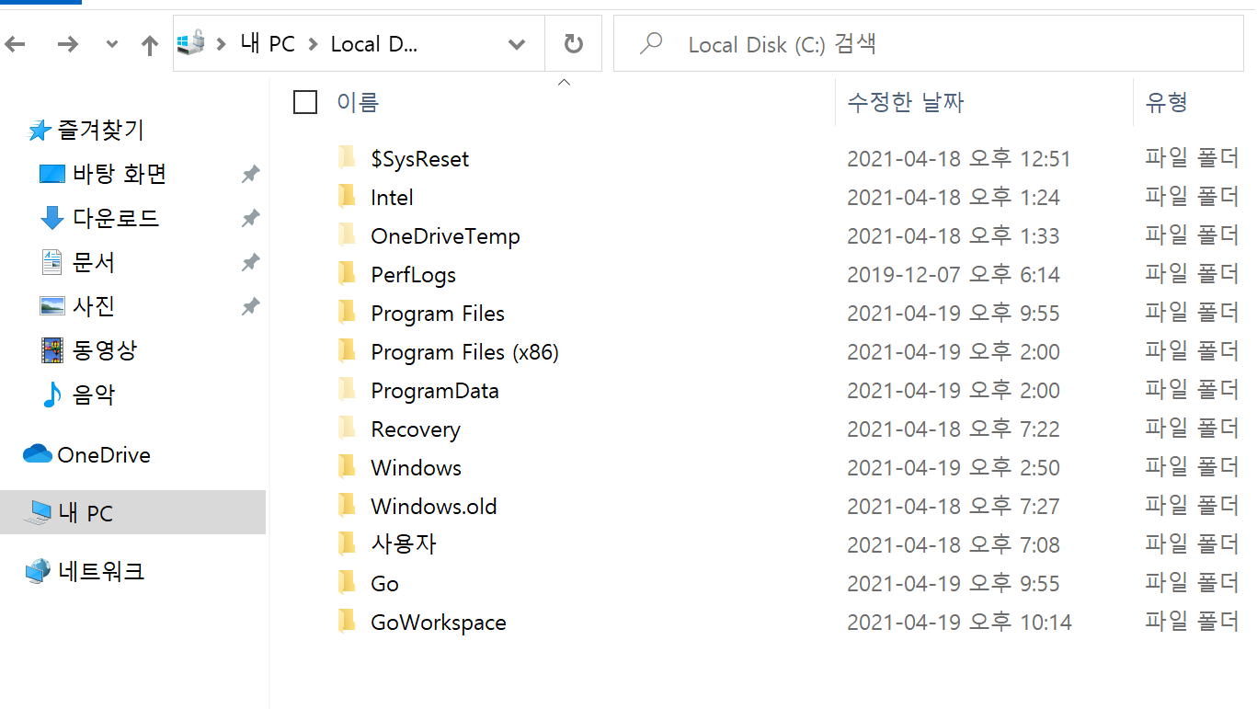Click the 문서 document icon

pyautogui.click(x=52, y=262)
